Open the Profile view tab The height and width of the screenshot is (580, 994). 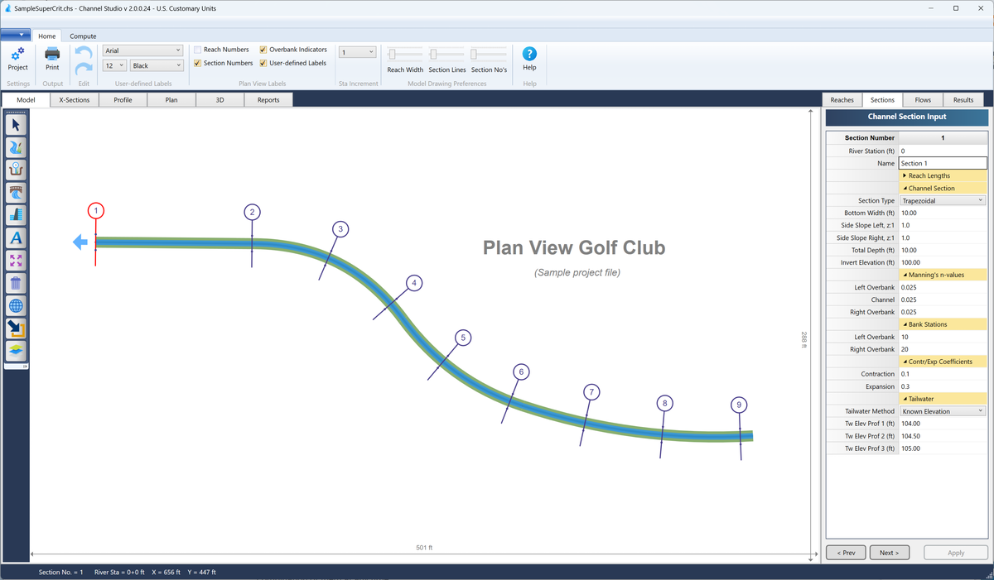click(x=123, y=99)
